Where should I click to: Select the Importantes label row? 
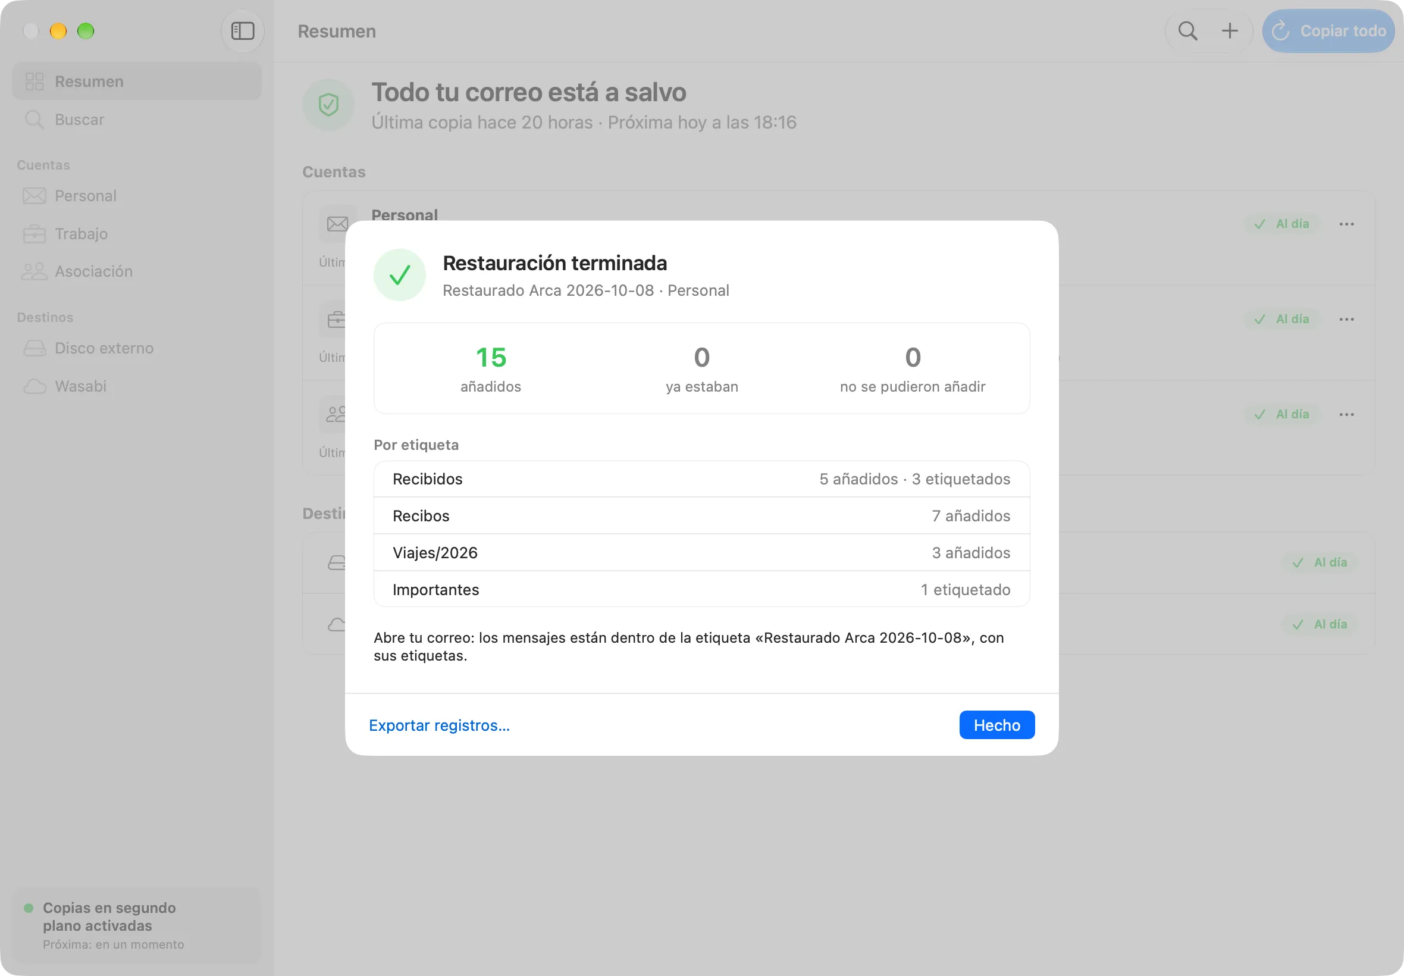pos(701,590)
